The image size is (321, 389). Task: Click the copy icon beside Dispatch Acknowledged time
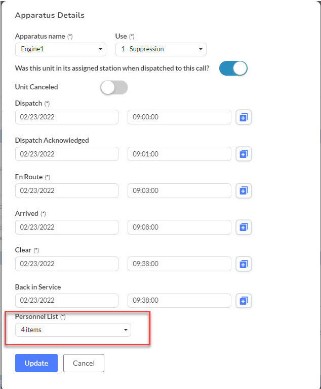point(244,154)
